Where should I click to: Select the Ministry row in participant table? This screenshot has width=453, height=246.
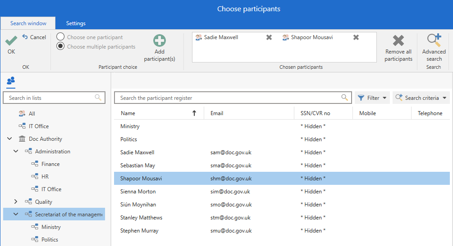[x=282, y=126]
